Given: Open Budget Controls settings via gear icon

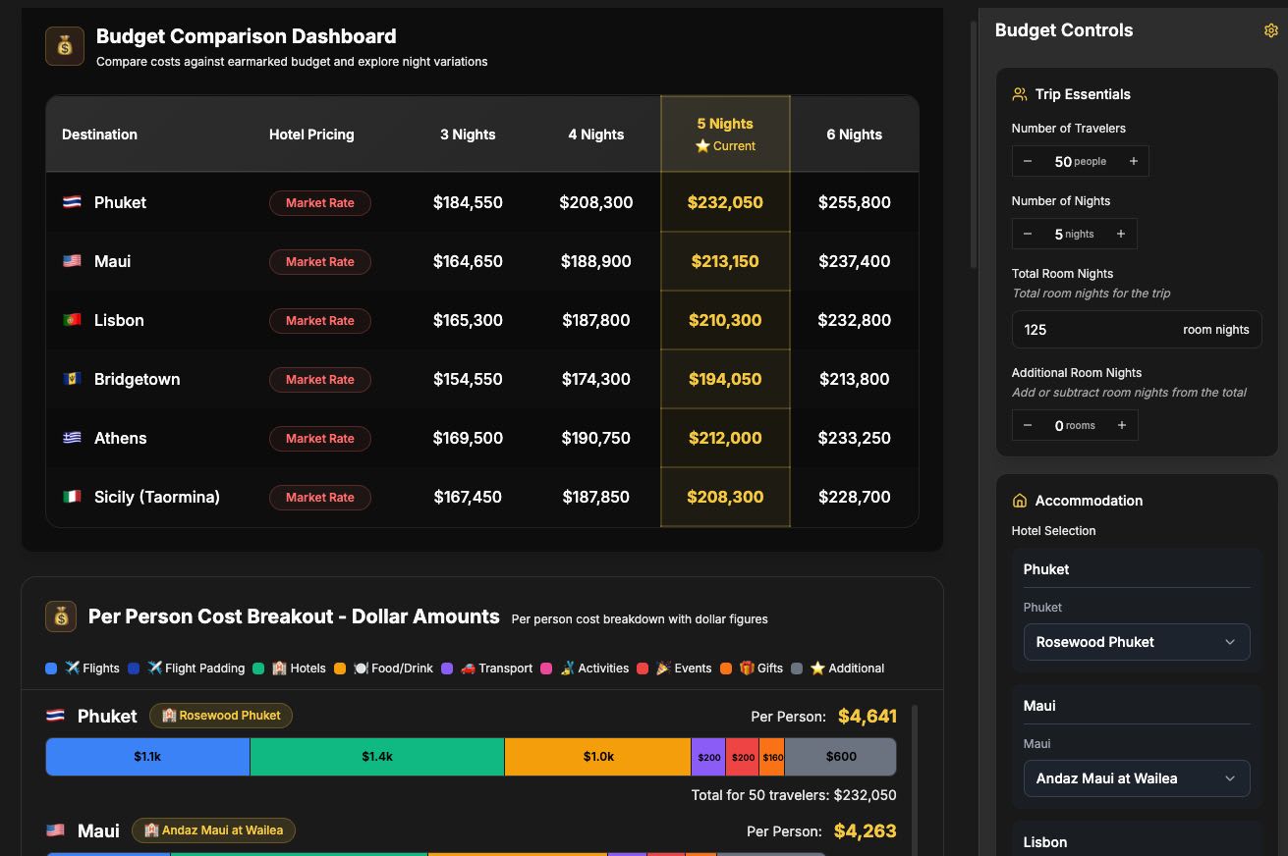Looking at the screenshot, I should [1270, 30].
